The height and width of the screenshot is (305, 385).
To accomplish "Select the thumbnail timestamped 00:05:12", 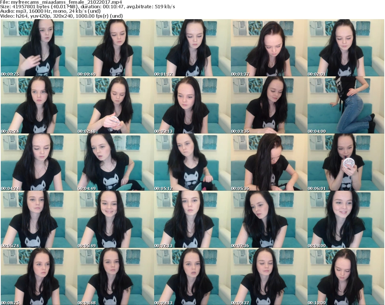I will (x=192, y=162).
